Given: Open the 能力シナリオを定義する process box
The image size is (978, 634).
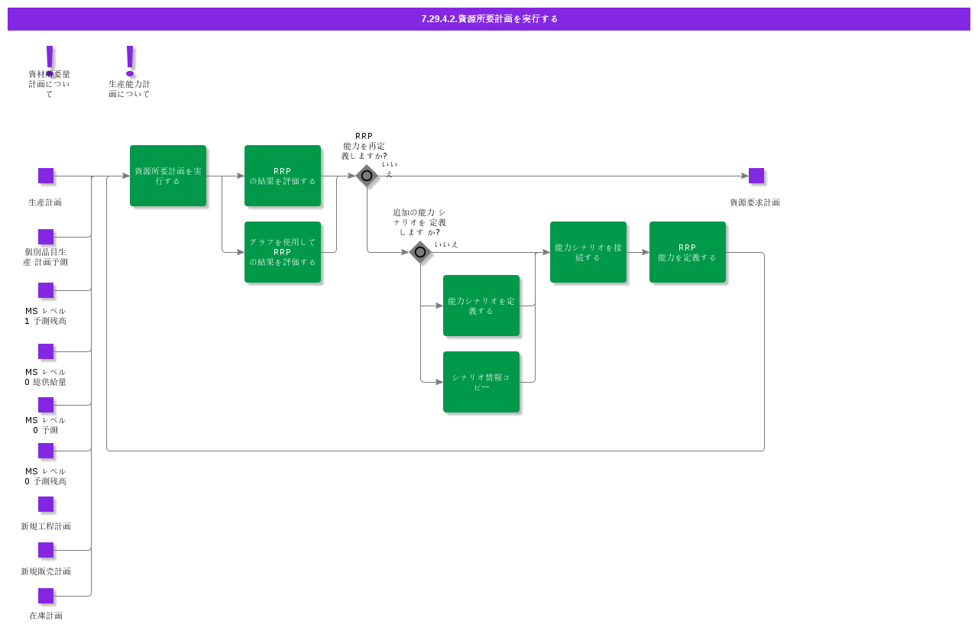Looking at the screenshot, I should tap(481, 306).
